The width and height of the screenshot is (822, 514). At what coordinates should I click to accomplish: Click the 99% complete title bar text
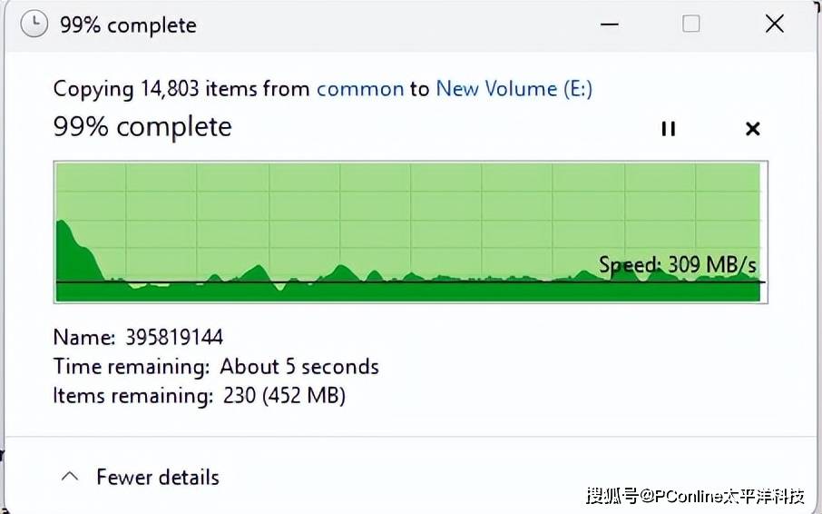pos(129,25)
